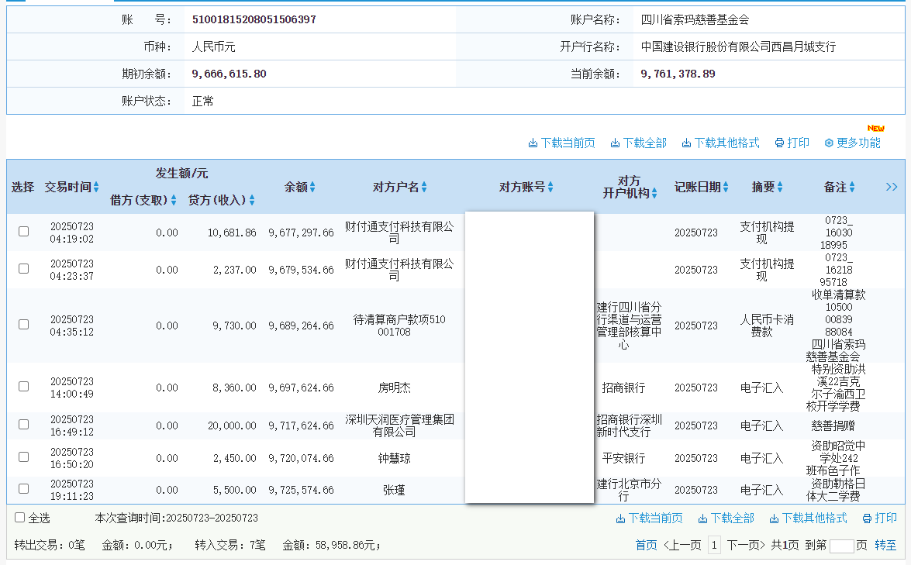Click payer 深圳天润医疗管理集团有限公司
Screen dimensions: 911x565
(x=399, y=425)
